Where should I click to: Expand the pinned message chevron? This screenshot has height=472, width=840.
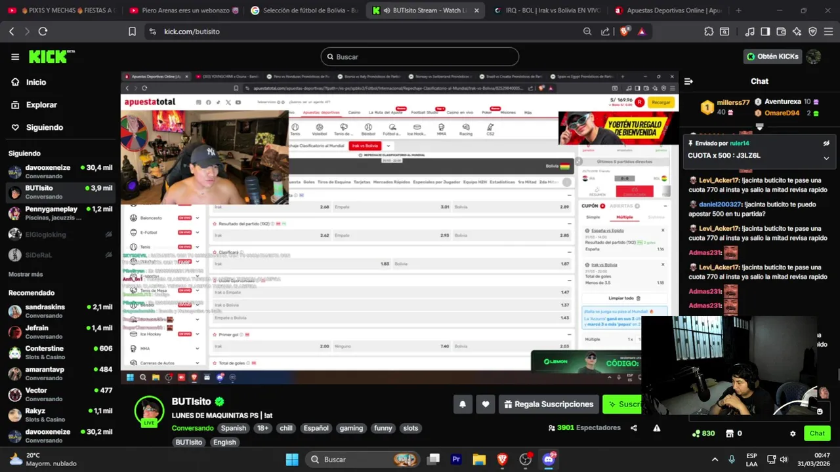(x=826, y=157)
